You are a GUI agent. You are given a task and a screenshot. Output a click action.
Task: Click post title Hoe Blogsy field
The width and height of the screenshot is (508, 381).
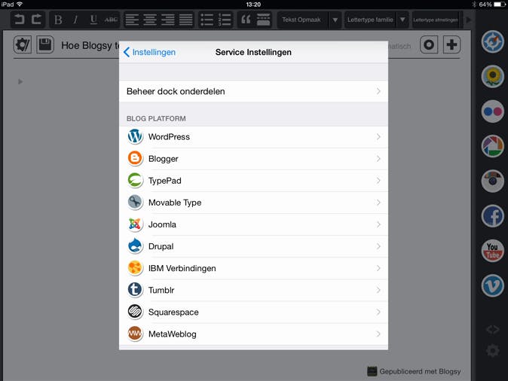pyautogui.click(x=90, y=46)
